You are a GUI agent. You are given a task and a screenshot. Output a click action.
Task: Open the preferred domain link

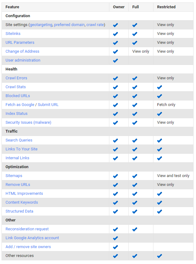(69, 25)
